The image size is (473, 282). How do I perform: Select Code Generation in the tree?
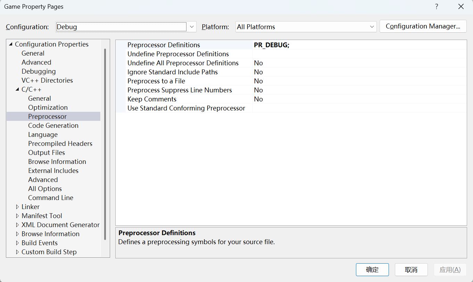(x=53, y=125)
